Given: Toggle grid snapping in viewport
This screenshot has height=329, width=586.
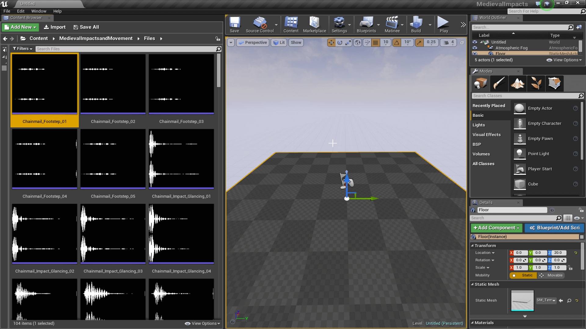Looking at the screenshot, I should click(376, 43).
